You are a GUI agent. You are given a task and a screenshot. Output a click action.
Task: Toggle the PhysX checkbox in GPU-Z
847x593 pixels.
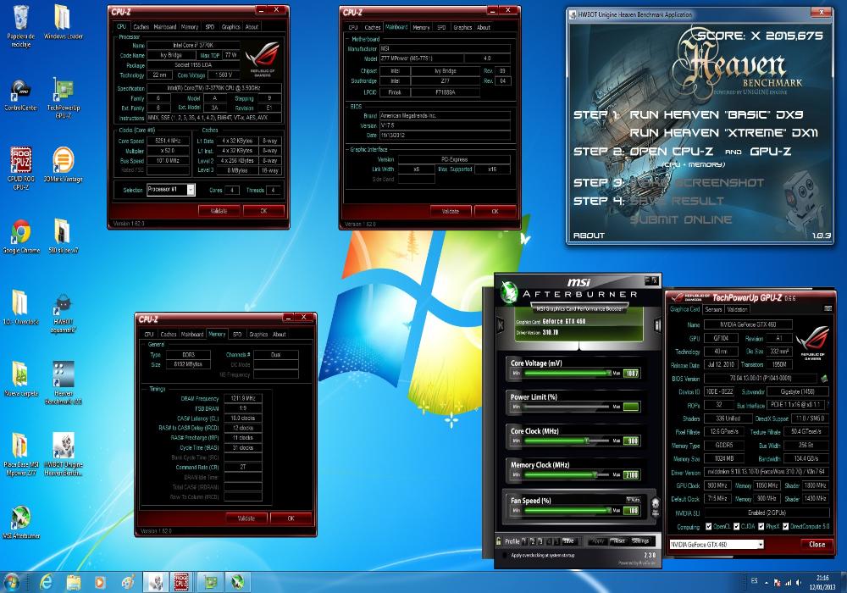(x=761, y=526)
